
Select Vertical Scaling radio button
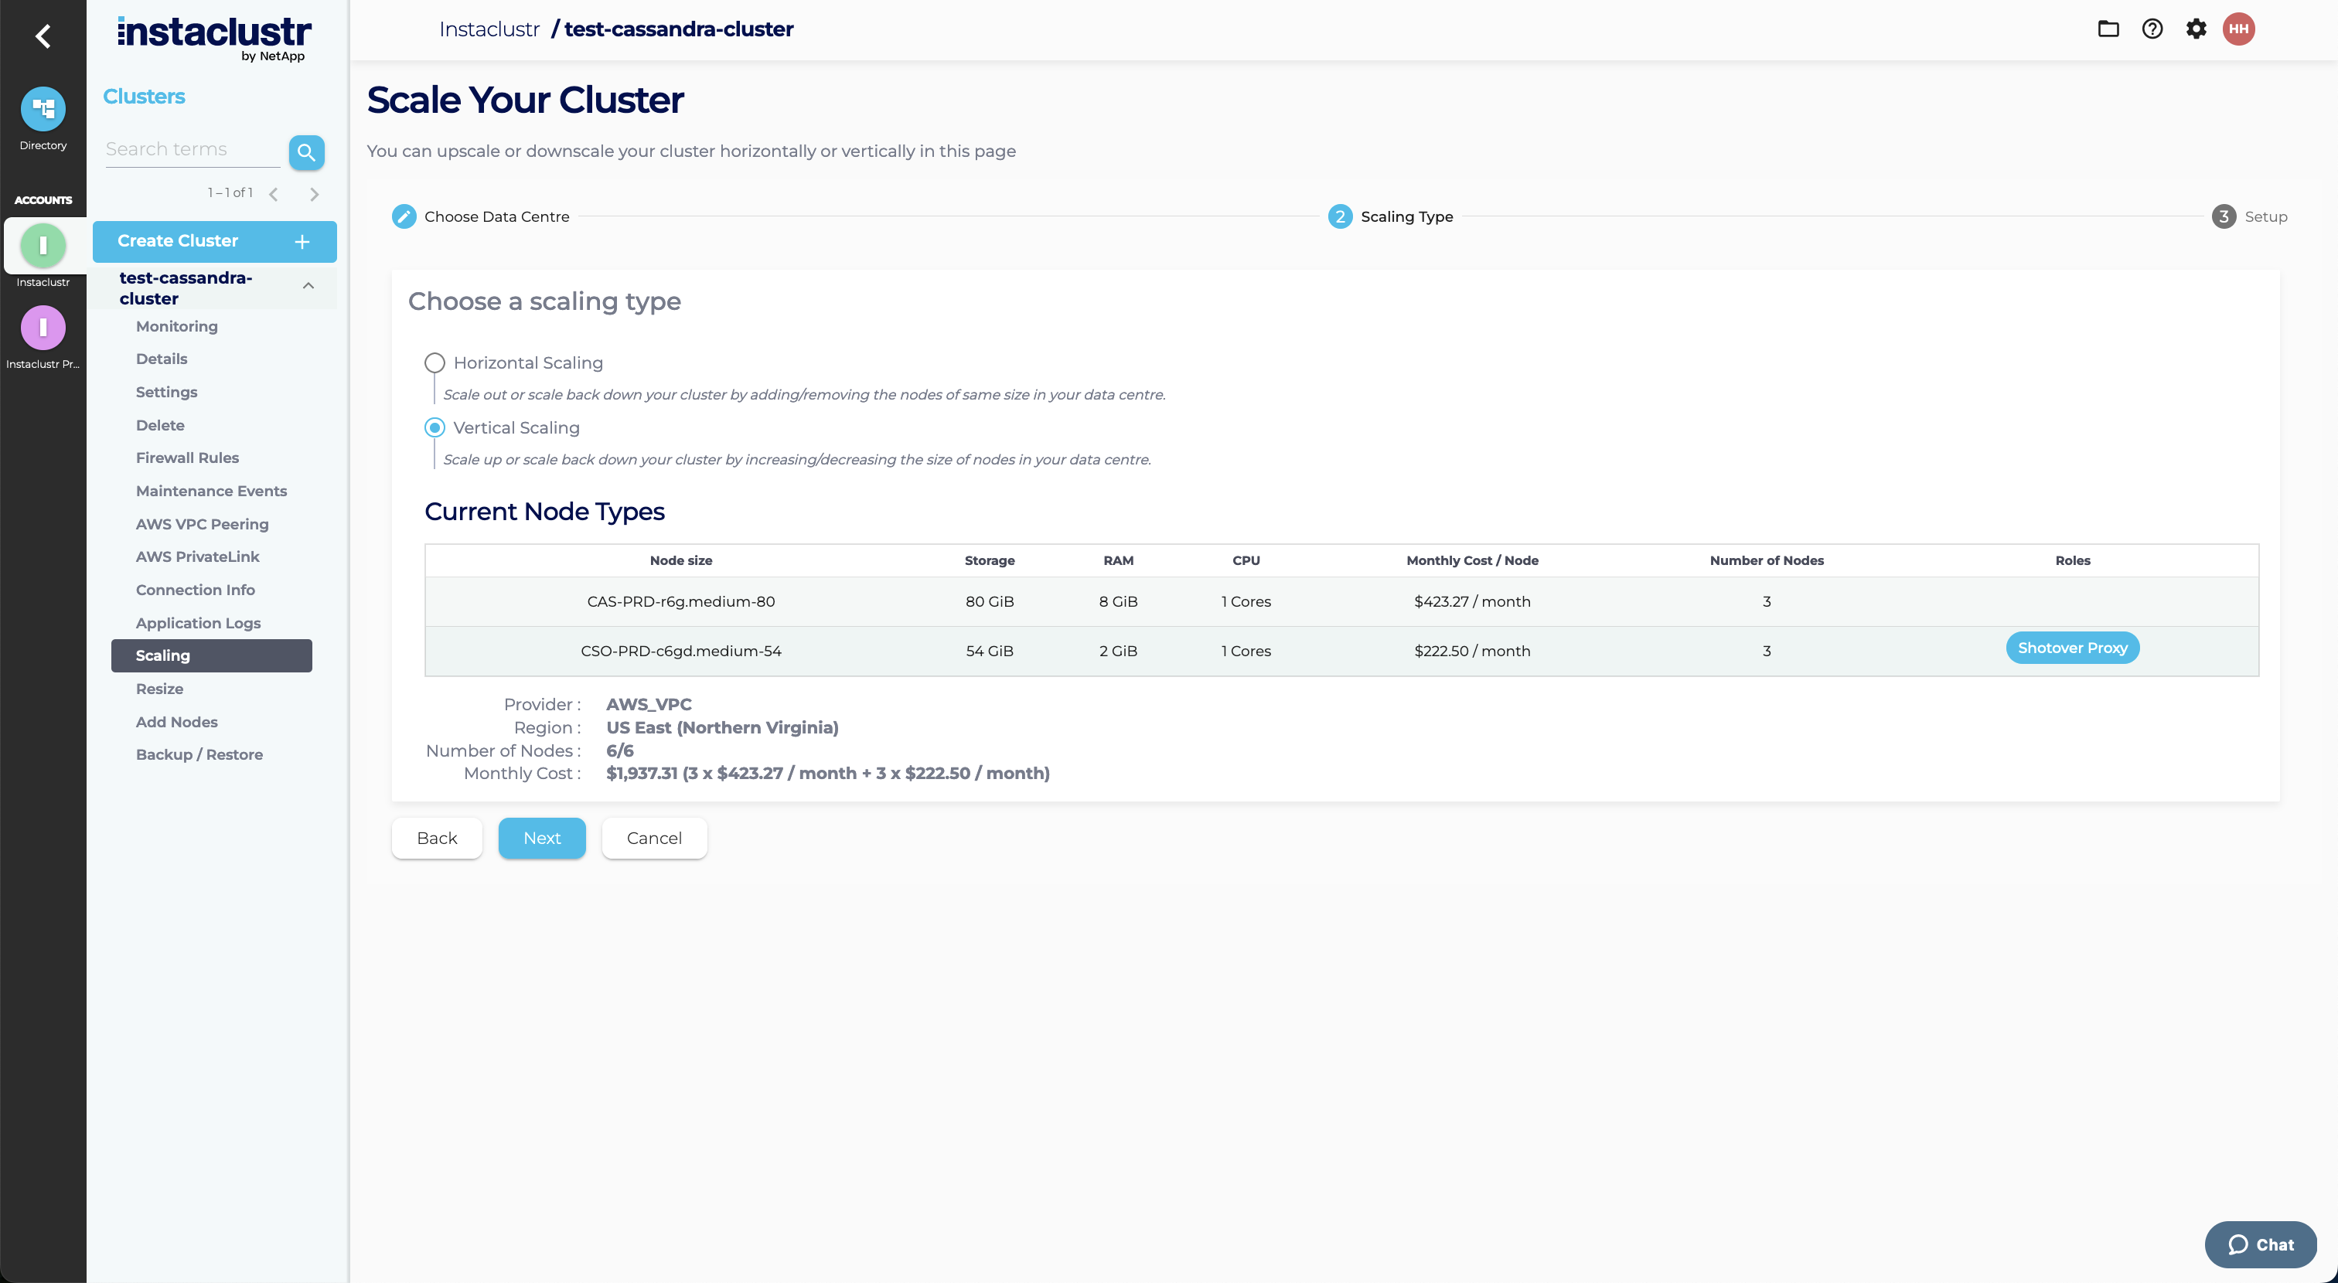435,427
